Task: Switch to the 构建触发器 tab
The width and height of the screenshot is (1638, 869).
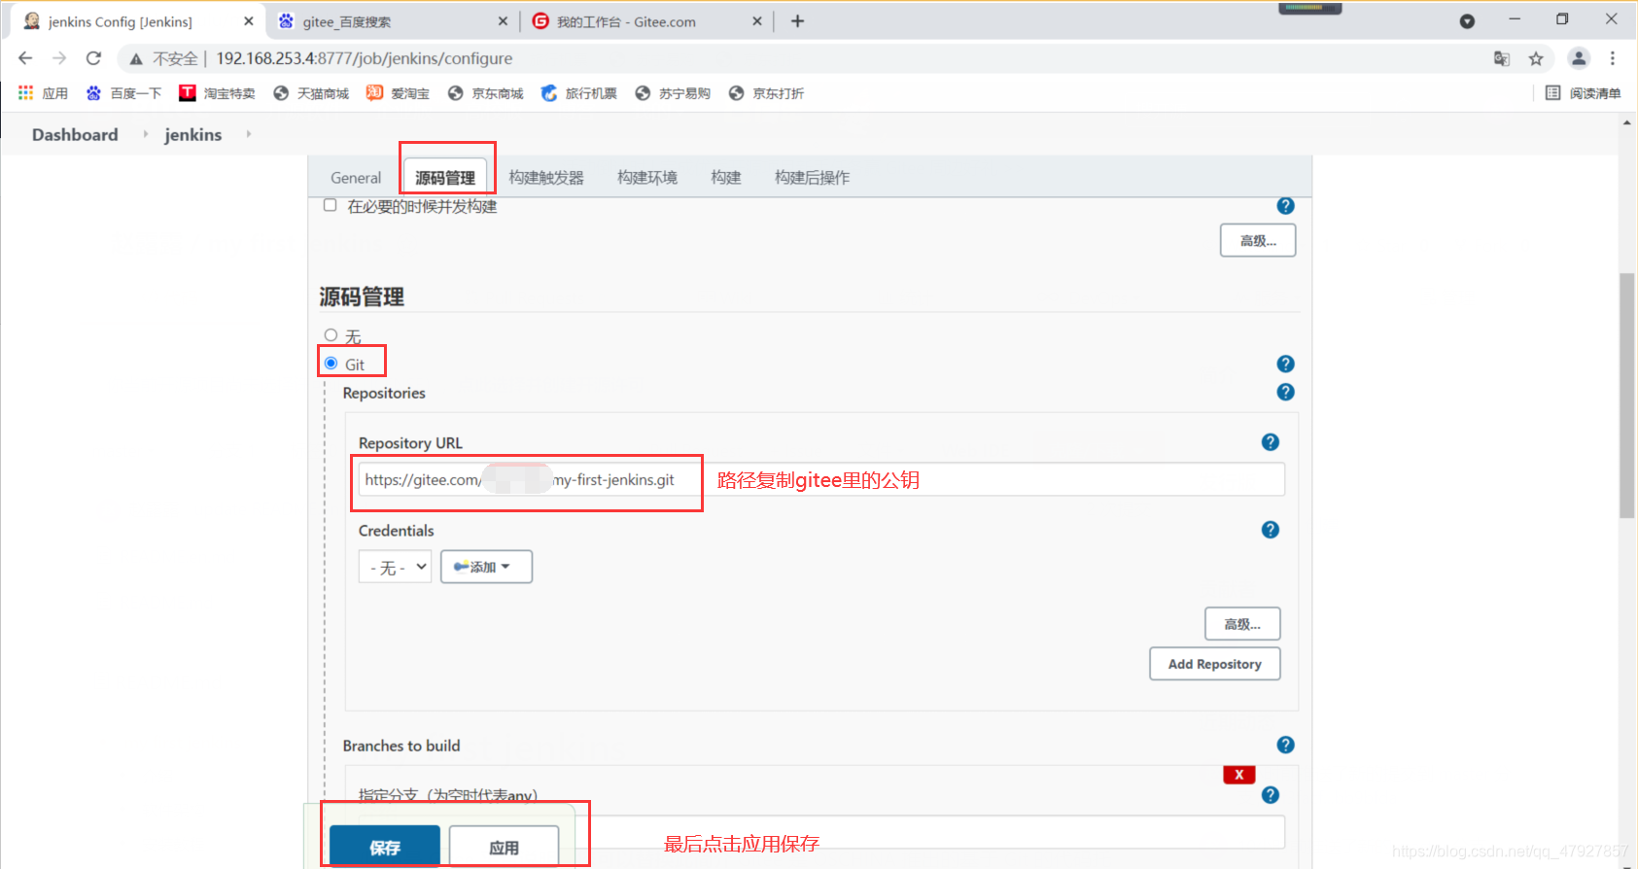Action: tap(546, 178)
